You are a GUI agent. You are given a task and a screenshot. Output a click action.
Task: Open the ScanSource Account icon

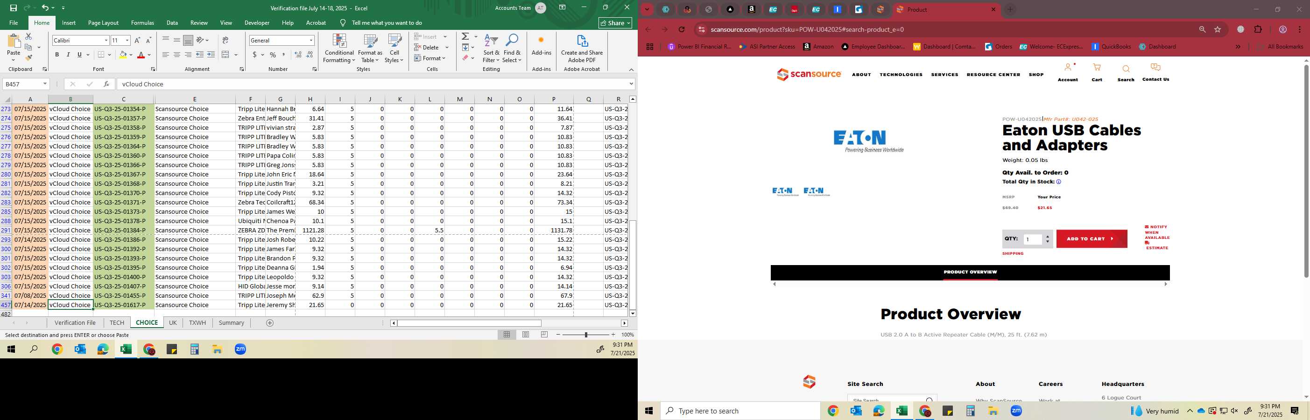pyautogui.click(x=1067, y=72)
